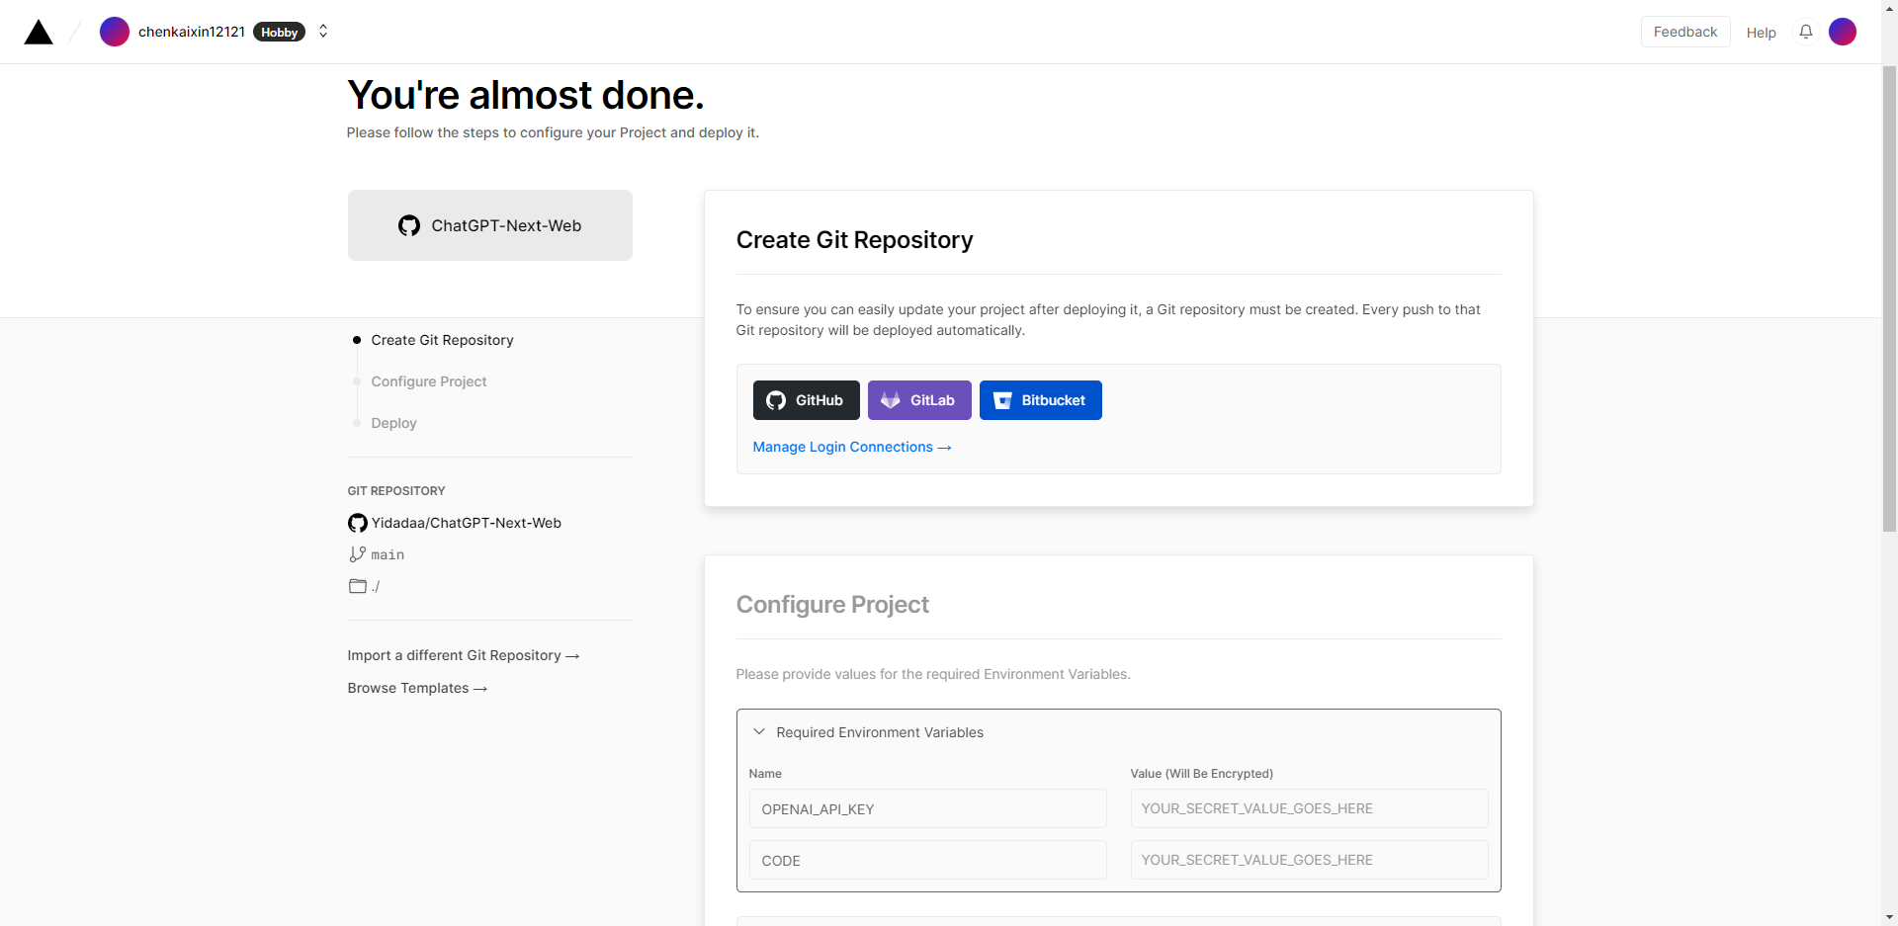Image resolution: width=1898 pixels, height=926 pixels.
Task: Select Deploy step in sidebar
Action: (x=393, y=423)
